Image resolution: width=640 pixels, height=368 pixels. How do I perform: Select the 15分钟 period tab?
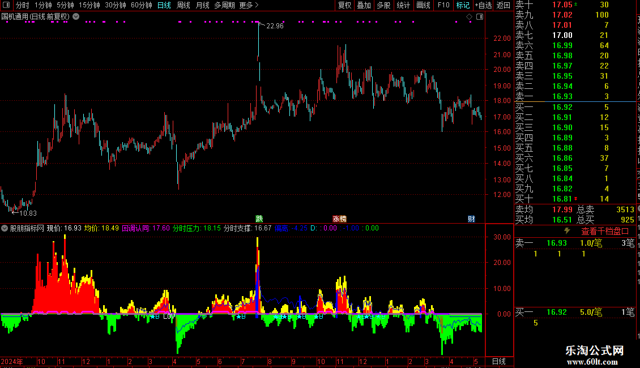89,5
